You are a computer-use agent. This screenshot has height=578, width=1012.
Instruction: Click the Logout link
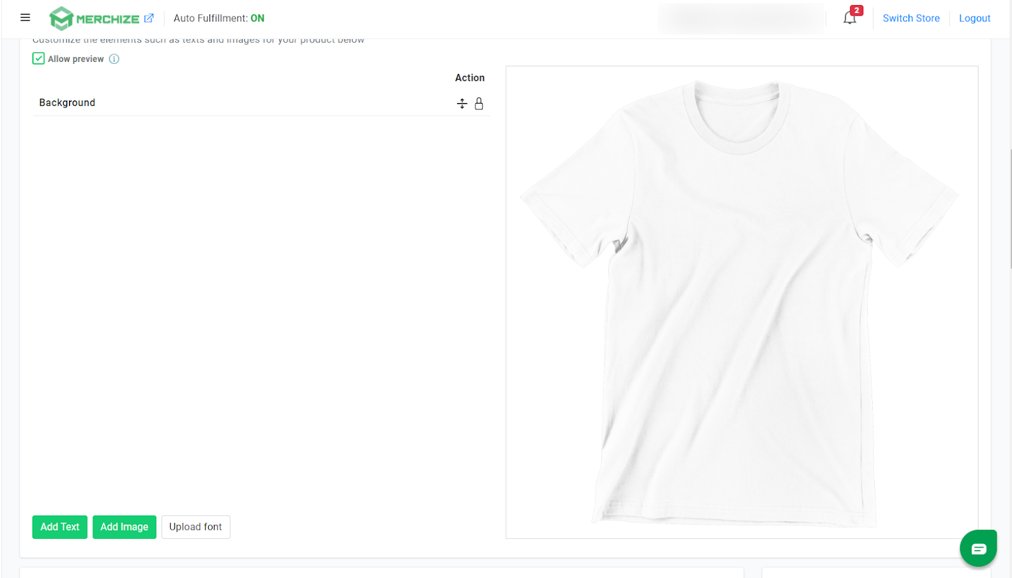click(974, 18)
